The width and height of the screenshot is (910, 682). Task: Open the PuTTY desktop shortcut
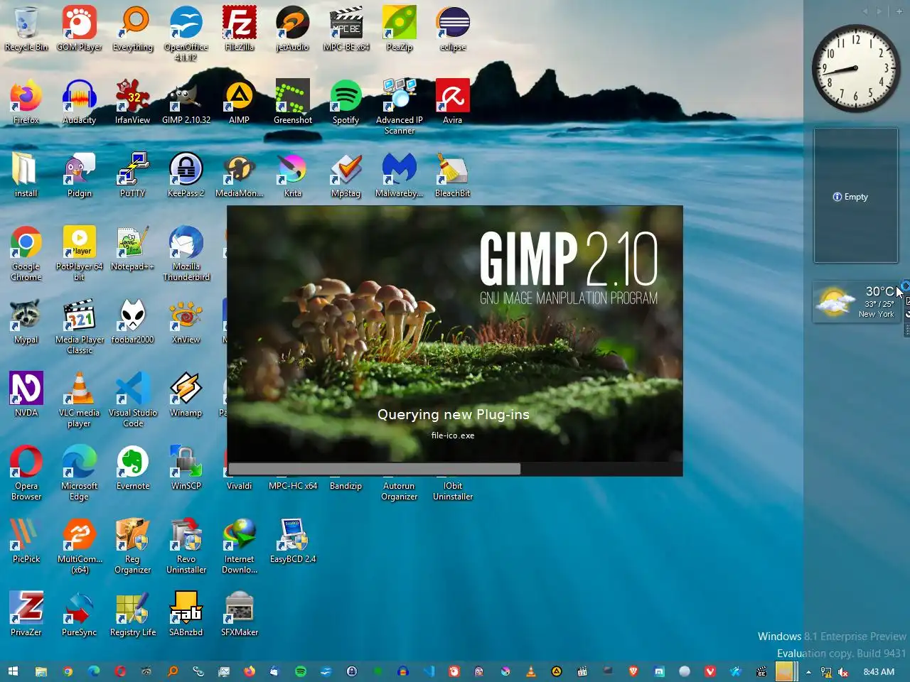[x=133, y=175]
